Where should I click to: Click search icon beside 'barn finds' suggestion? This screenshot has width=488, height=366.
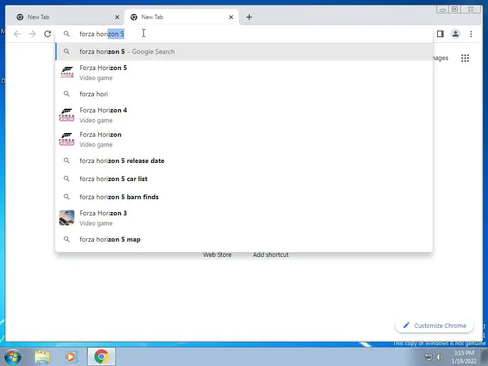point(67,197)
